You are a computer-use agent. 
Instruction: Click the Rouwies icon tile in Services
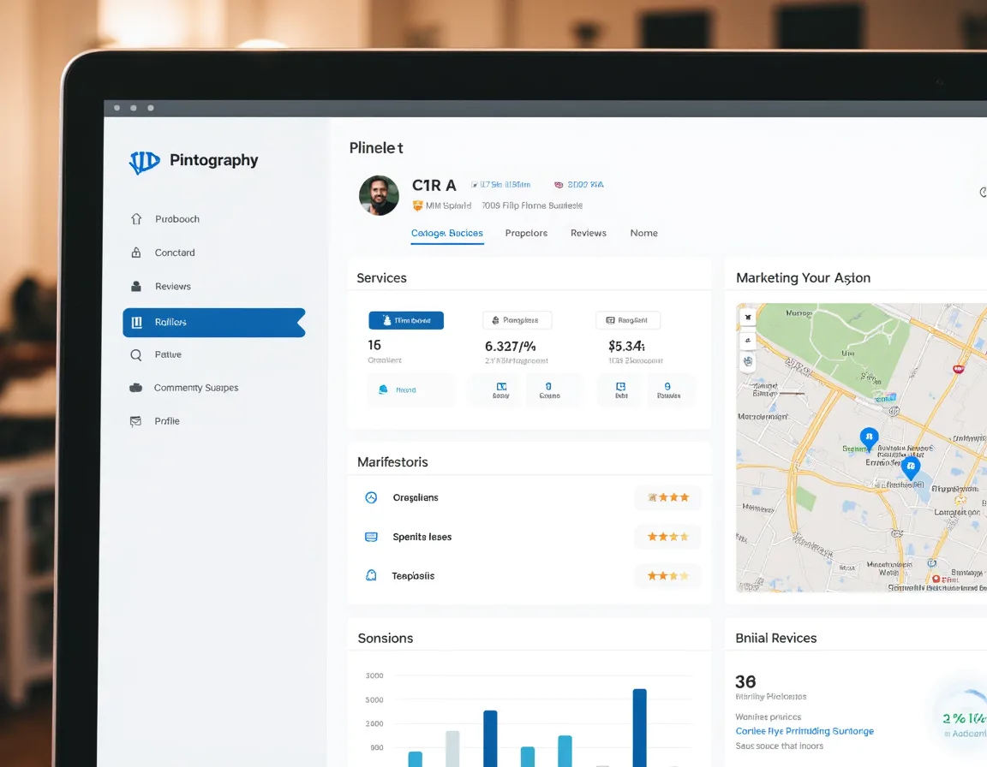click(668, 390)
